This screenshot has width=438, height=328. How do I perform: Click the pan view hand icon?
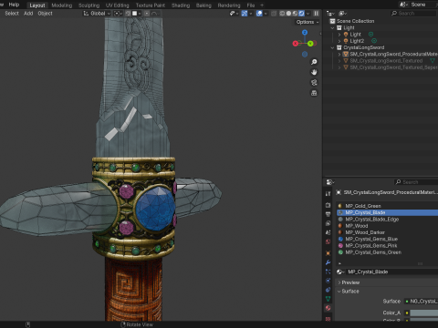tap(314, 72)
